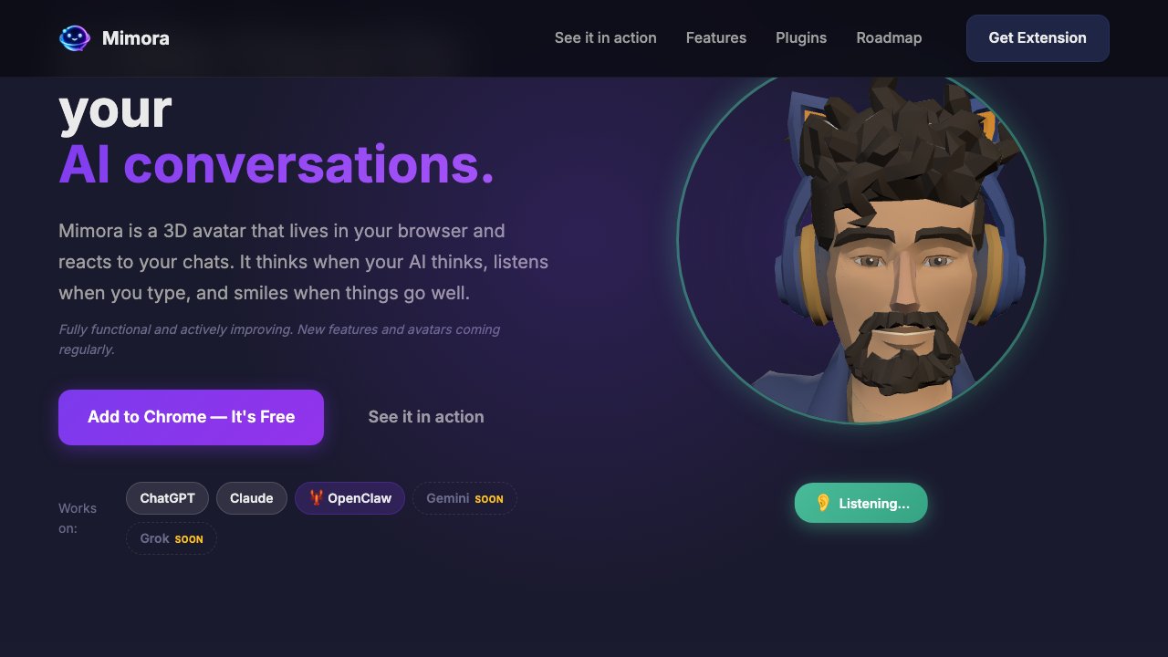
Task: Click the Listening... status badge
Action: (x=861, y=503)
